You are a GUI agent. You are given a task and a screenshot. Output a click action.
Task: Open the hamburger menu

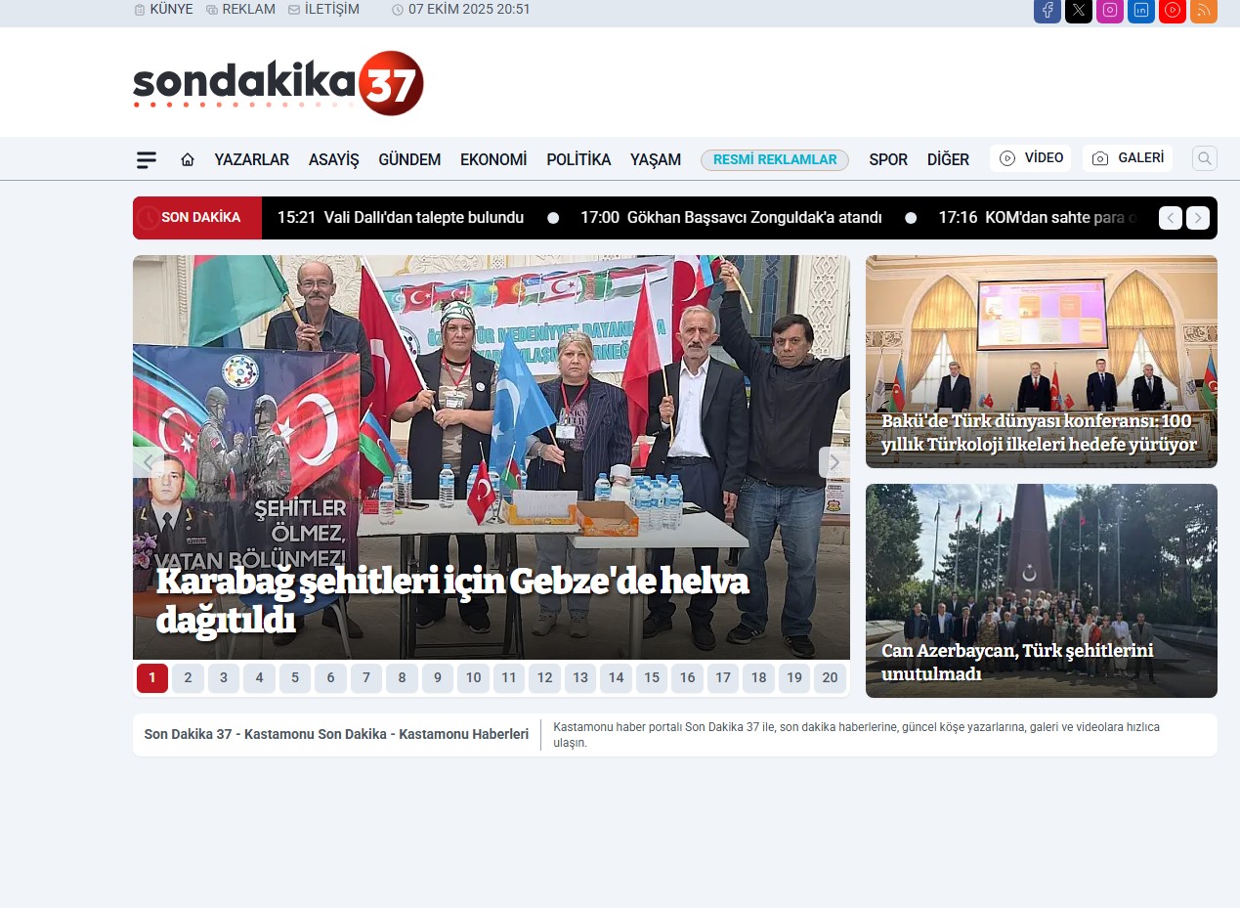tap(147, 159)
